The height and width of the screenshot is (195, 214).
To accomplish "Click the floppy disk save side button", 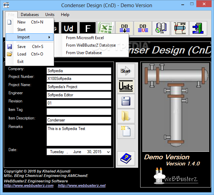I will pos(126,101).
